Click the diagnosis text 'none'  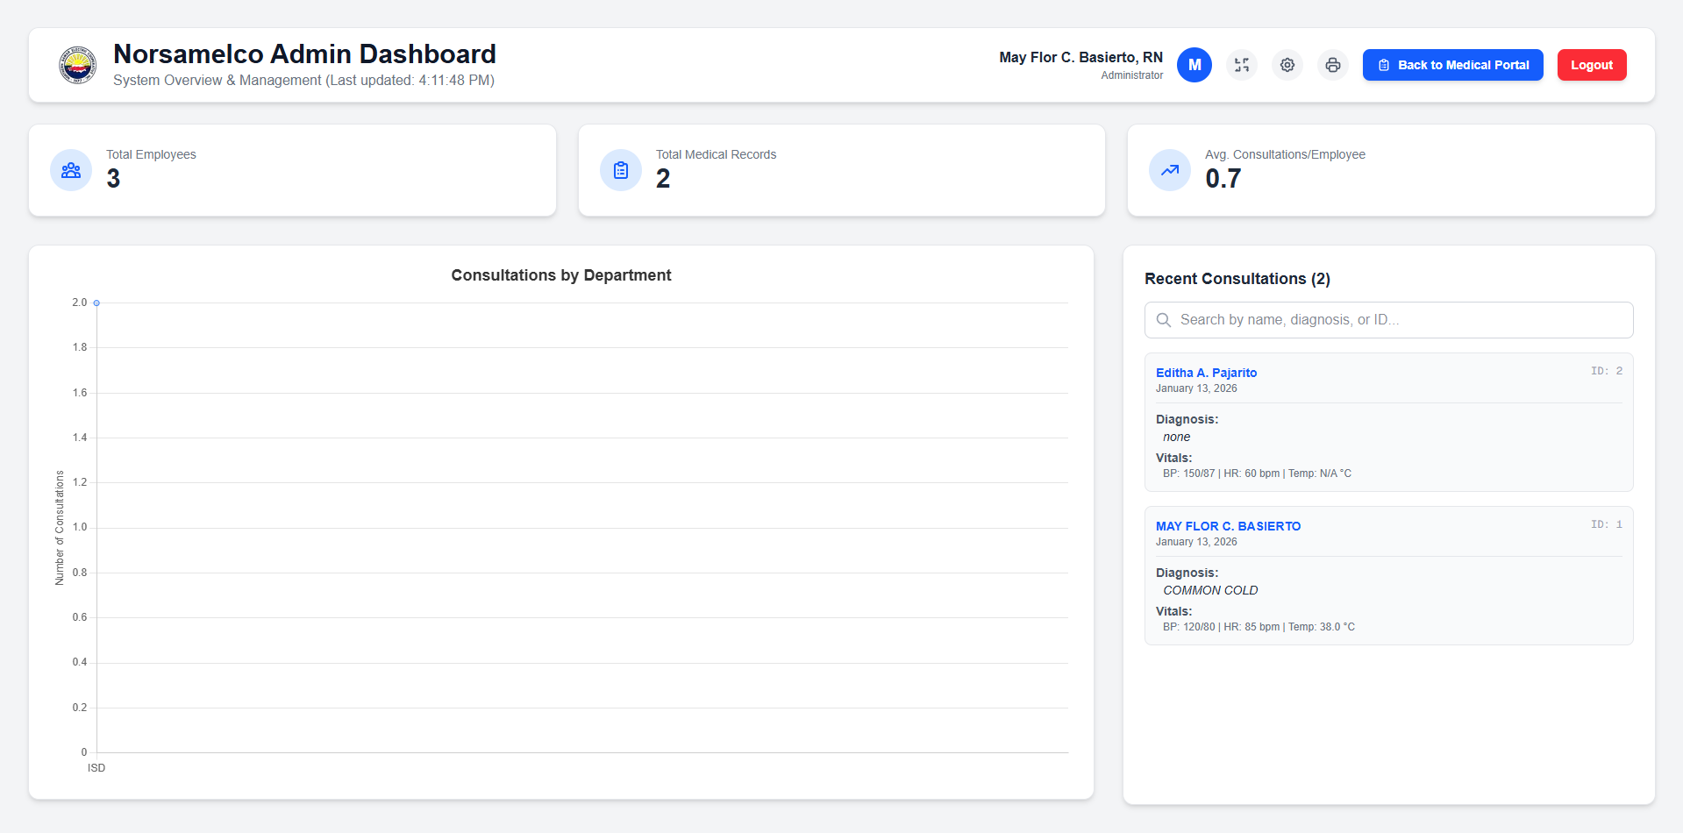point(1177,437)
